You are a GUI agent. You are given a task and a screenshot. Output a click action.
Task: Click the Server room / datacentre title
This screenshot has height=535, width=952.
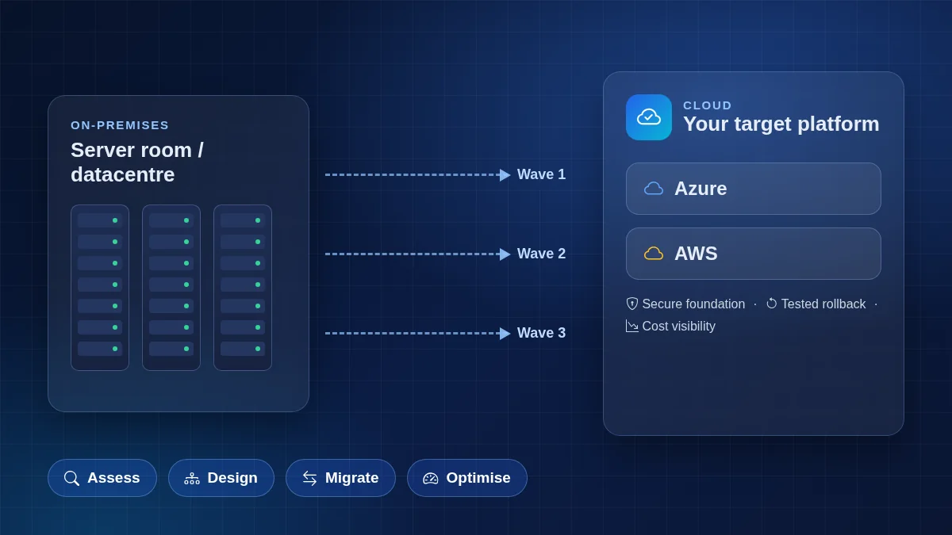137,162
